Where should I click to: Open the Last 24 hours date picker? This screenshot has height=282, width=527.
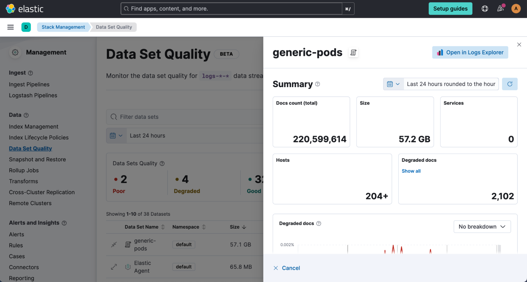point(116,136)
